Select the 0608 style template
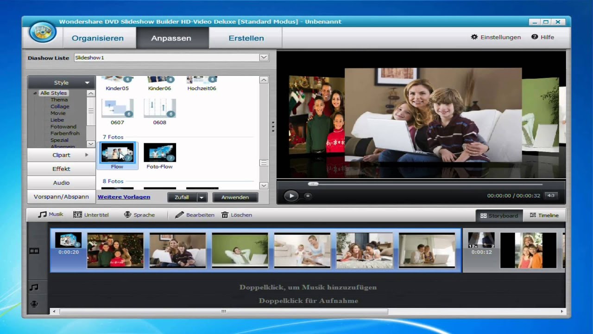 pyautogui.click(x=159, y=111)
